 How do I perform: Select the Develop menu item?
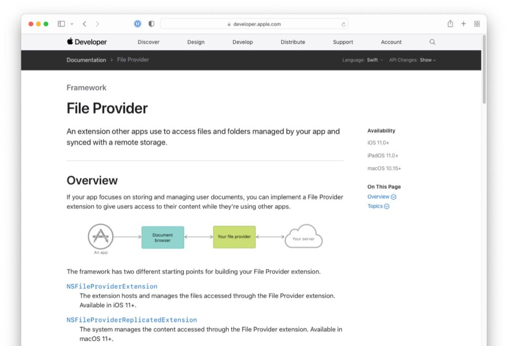(x=243, y=42)
